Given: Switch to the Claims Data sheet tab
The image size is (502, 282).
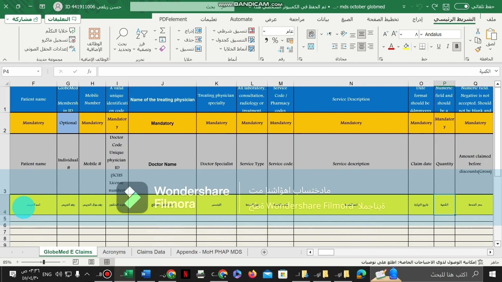Looking at the screenshot, I should [x=151, y=252].
